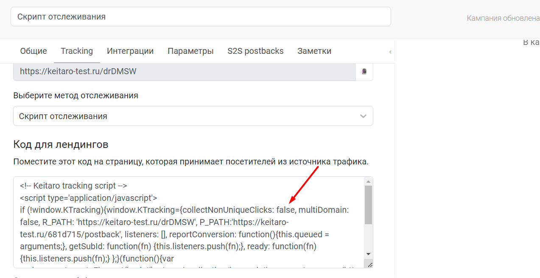This screenshot has height=278, width=540.
Task: Select the S2S postbacks tab
Action: coord(255,51)
